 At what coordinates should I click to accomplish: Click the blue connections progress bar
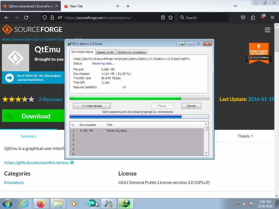pos(139,117)
